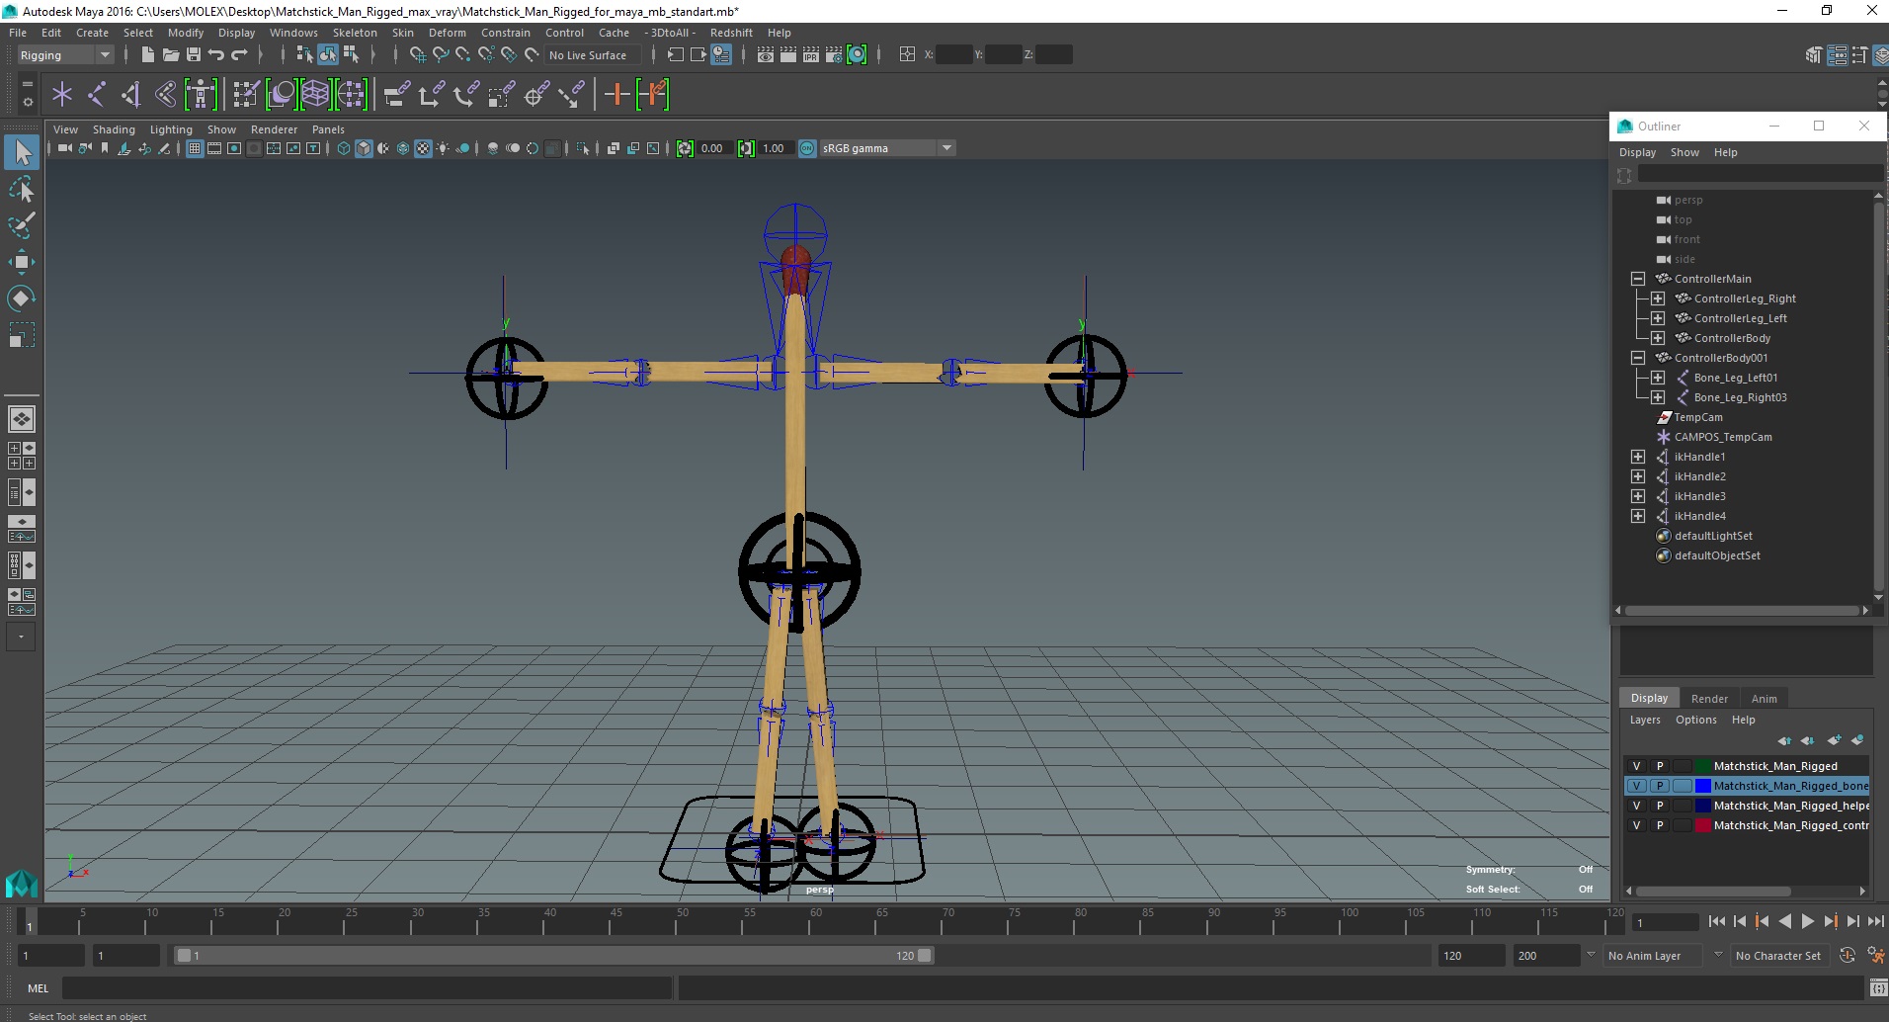The image size is (1889, 1022).
Task: Open the Rigging menu set dropdown
Action: [x=65, y=55]
